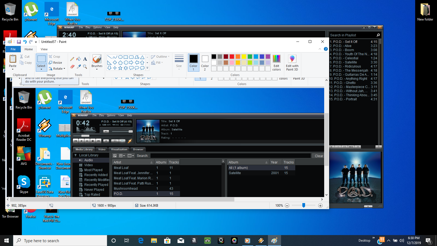Pick the yellow color swatch
This screenshot has height=246, width=437.
point(244,57)
